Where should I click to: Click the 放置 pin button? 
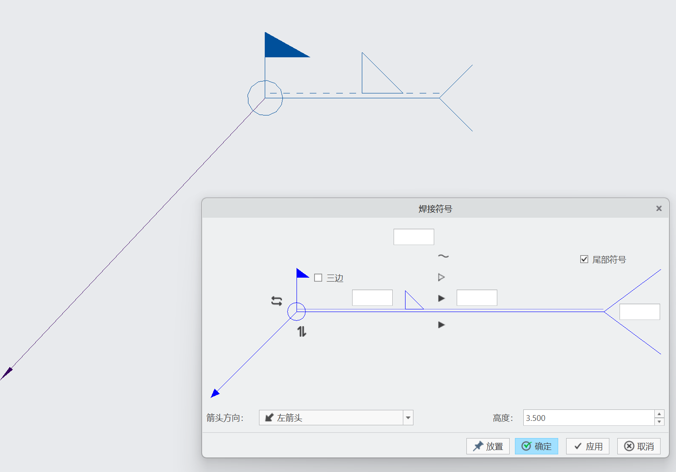(488, 446)
